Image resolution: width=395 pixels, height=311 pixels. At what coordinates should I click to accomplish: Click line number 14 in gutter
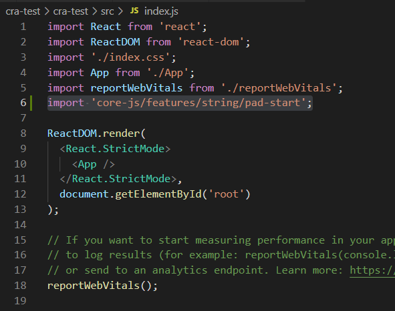coord(21,225)
